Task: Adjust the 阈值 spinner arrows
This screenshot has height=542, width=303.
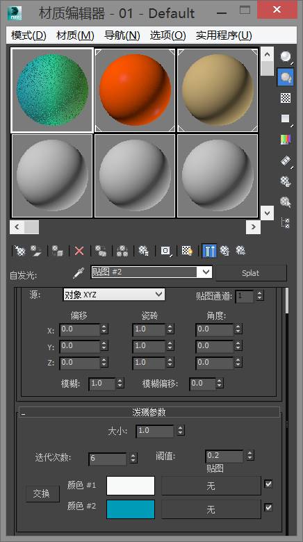Action: point(250,456)
